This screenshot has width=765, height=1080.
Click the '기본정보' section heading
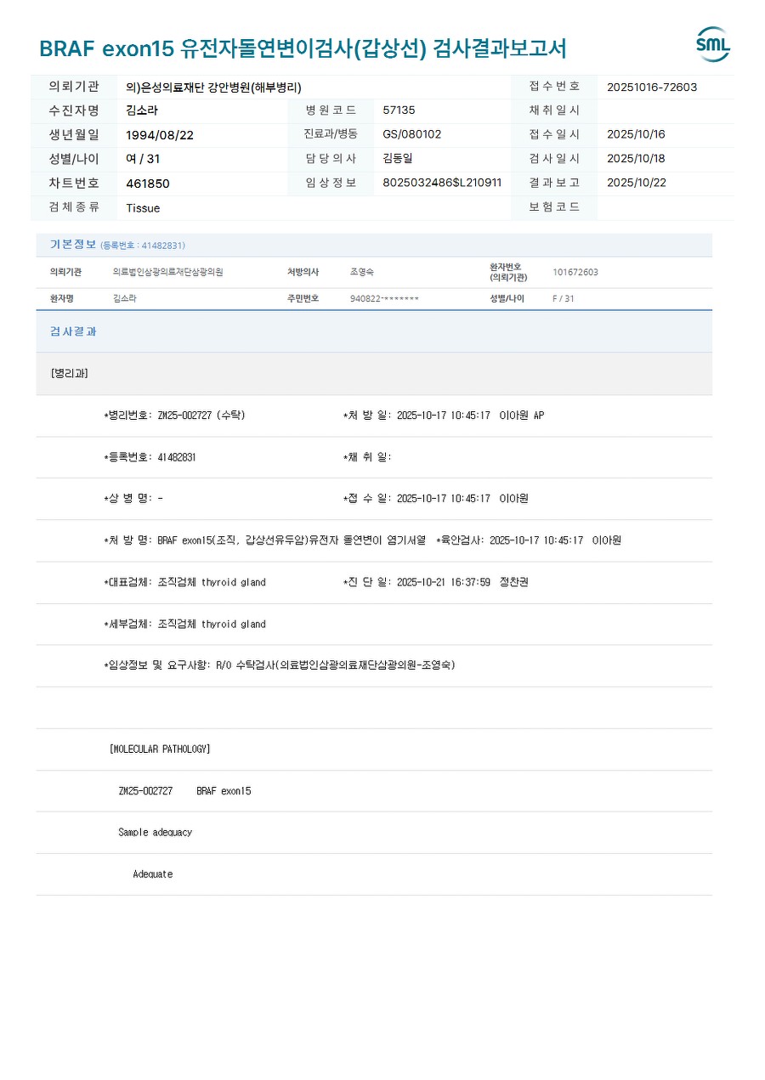(x=73, y=244)
